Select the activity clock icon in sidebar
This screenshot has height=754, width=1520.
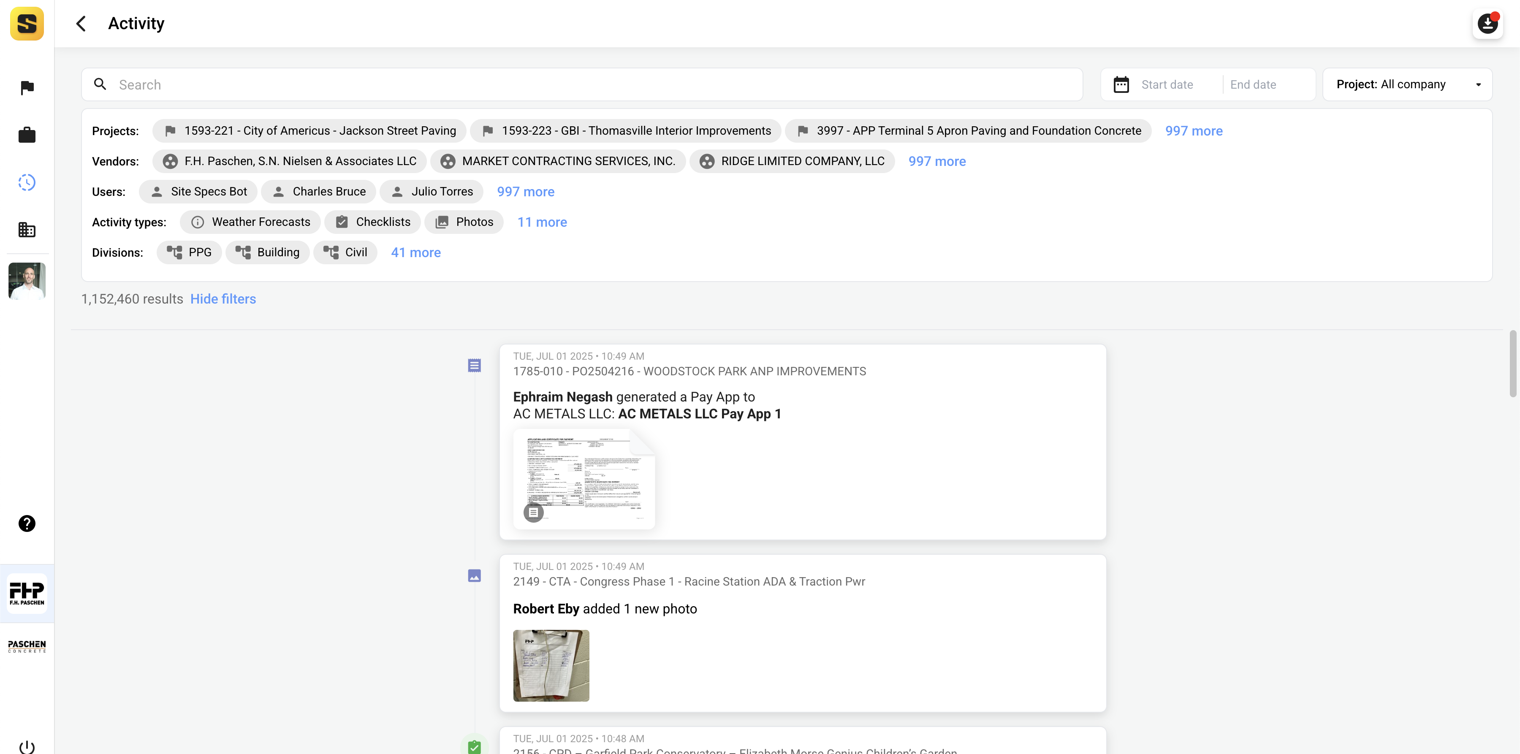pyautogui.click(x=27, y=182)
